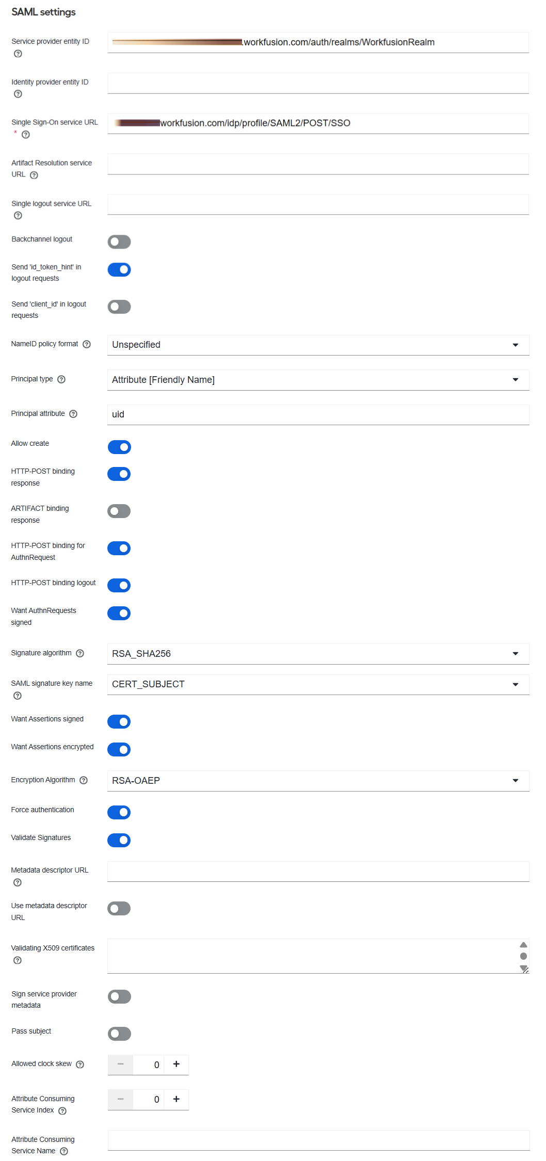Screen dimensions: 546x1161
Task: Open the SAML signature key name dropdown
Action: pos(318,684)
